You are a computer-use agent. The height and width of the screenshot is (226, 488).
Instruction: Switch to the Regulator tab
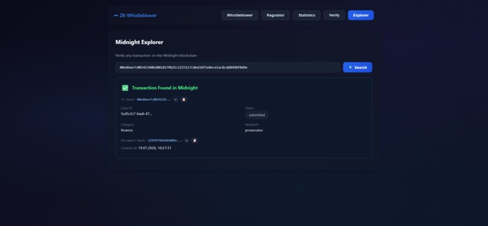point(275,15)
